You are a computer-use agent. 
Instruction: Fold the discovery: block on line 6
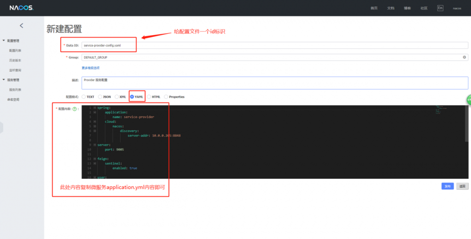tap(95, 131)
